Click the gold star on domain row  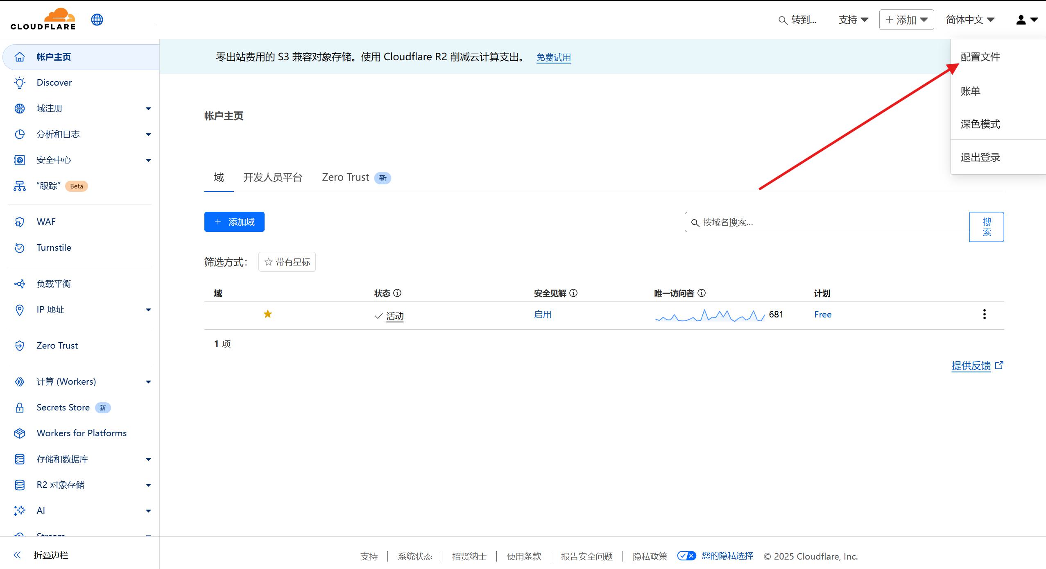tap(268, 314)
